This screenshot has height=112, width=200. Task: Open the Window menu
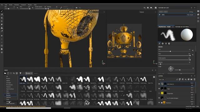pos(17,5)
